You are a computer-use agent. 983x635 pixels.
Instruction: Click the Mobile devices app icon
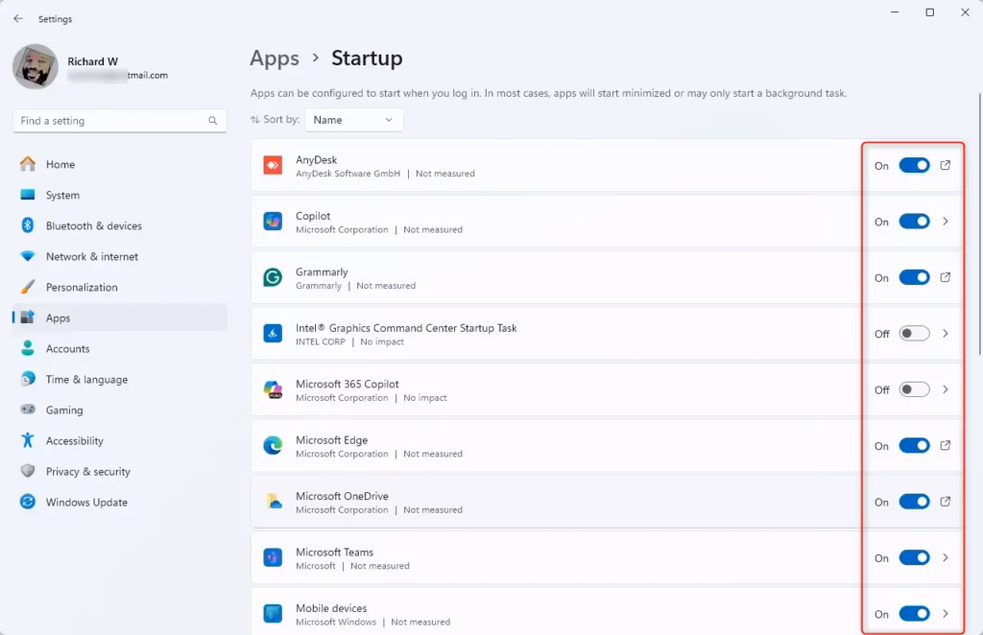273,614
